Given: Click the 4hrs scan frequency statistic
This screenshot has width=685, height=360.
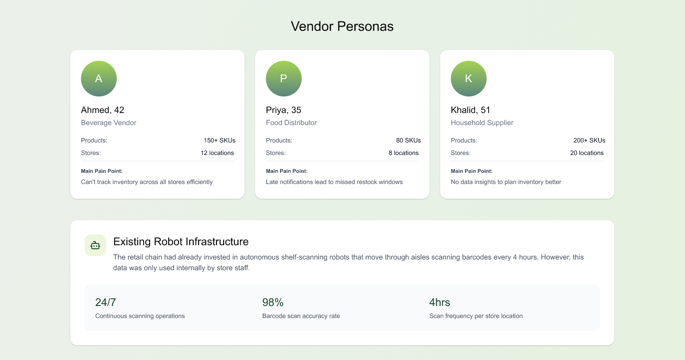Looking at the screenshot, I should 439,302.
